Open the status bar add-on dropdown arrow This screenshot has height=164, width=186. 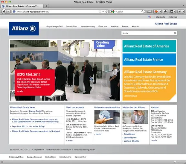coord(179,162)
